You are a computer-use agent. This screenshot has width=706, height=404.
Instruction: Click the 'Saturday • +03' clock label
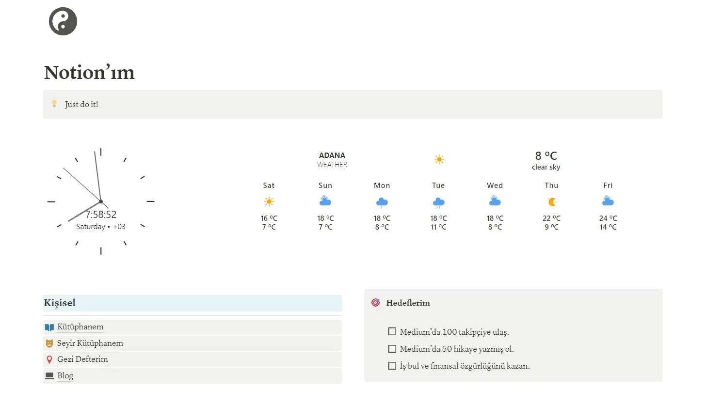[x=101, y=227]
